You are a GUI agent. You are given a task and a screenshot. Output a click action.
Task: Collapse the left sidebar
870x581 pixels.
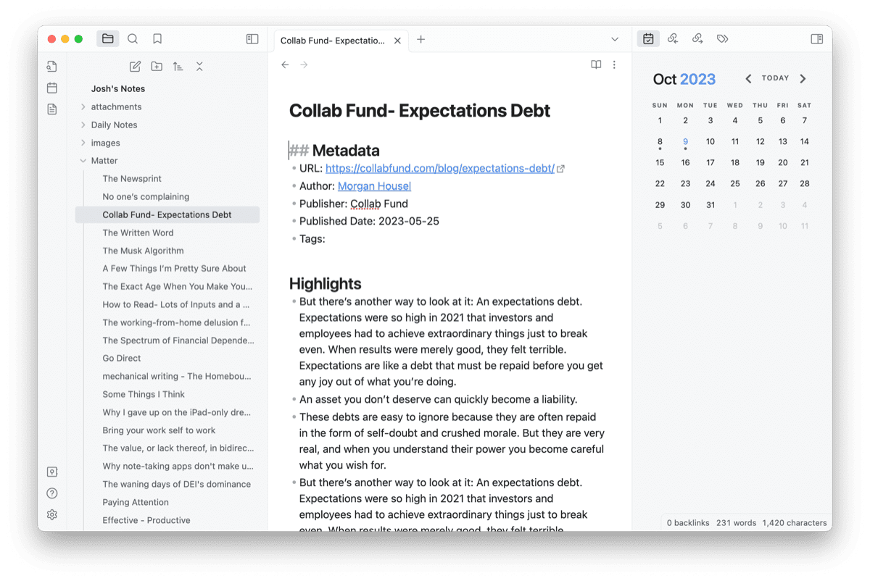tap(252, 39)
